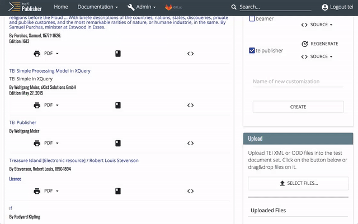Click the upload arrow icon on Select Files
This screenshot has height=224, width=358.
coord(282,183)
